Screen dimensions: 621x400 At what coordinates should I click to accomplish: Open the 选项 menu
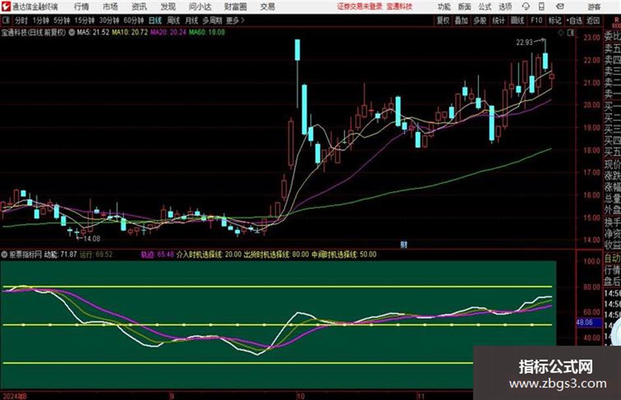click(505, 7)
